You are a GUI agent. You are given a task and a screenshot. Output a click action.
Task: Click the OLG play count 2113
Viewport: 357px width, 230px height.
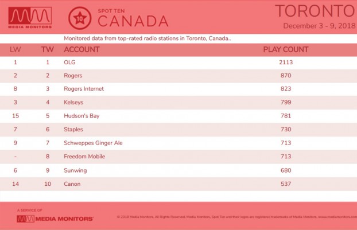click(286, 63)
